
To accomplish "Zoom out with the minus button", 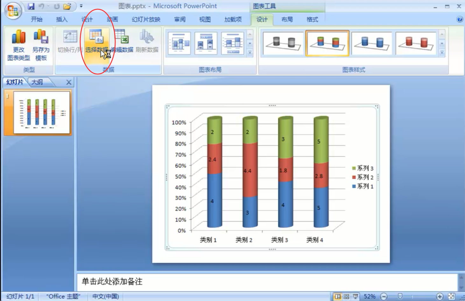I will point(384,297).
